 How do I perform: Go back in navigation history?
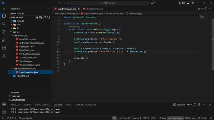tap(59, 3)
